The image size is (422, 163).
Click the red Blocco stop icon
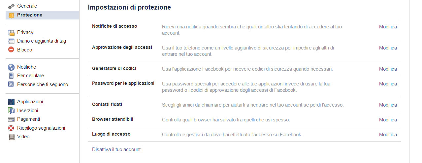12,50
